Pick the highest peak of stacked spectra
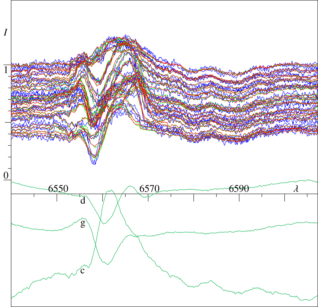 click(x=126, y=35)
